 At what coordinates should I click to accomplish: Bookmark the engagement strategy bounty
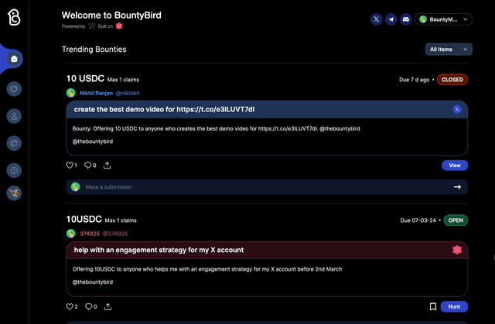point(433,306)
